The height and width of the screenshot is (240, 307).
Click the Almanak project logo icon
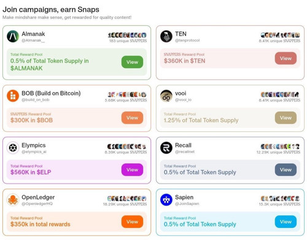[x=13, y=36]
